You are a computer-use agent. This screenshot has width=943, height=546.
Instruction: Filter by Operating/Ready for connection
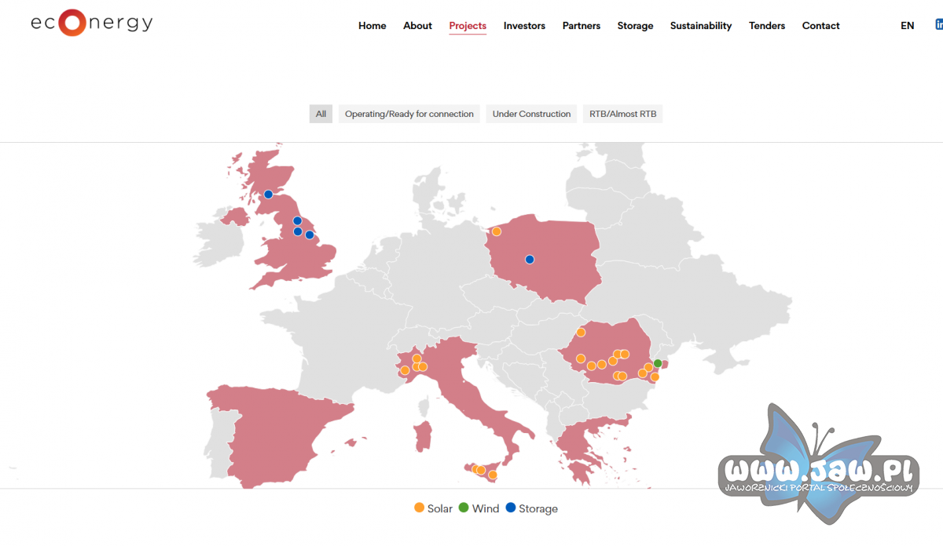coord(409,114)
